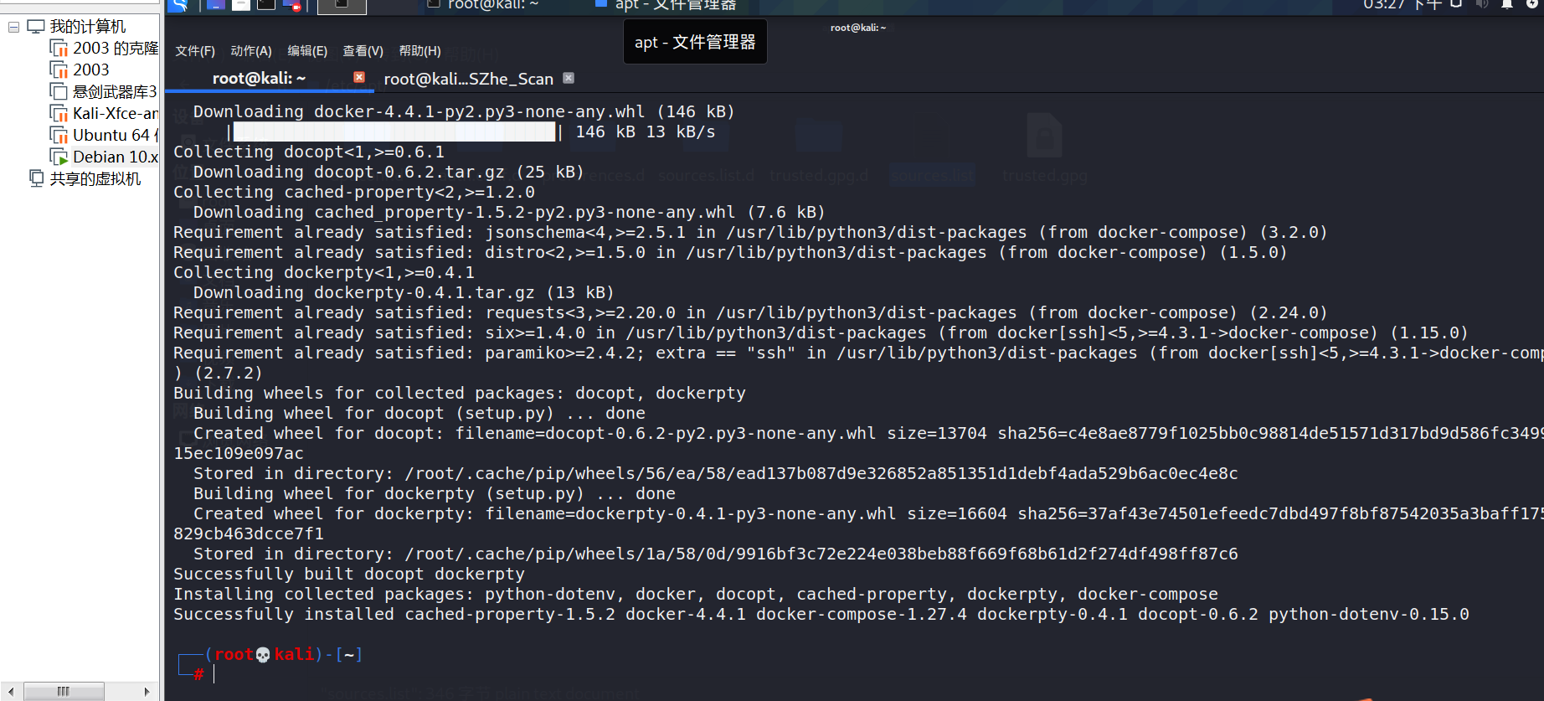Viewport: 1544px width, 701px height.
Task: Click the VM icon beside 2003 的克隆
Action: click(x=59, y=48)
